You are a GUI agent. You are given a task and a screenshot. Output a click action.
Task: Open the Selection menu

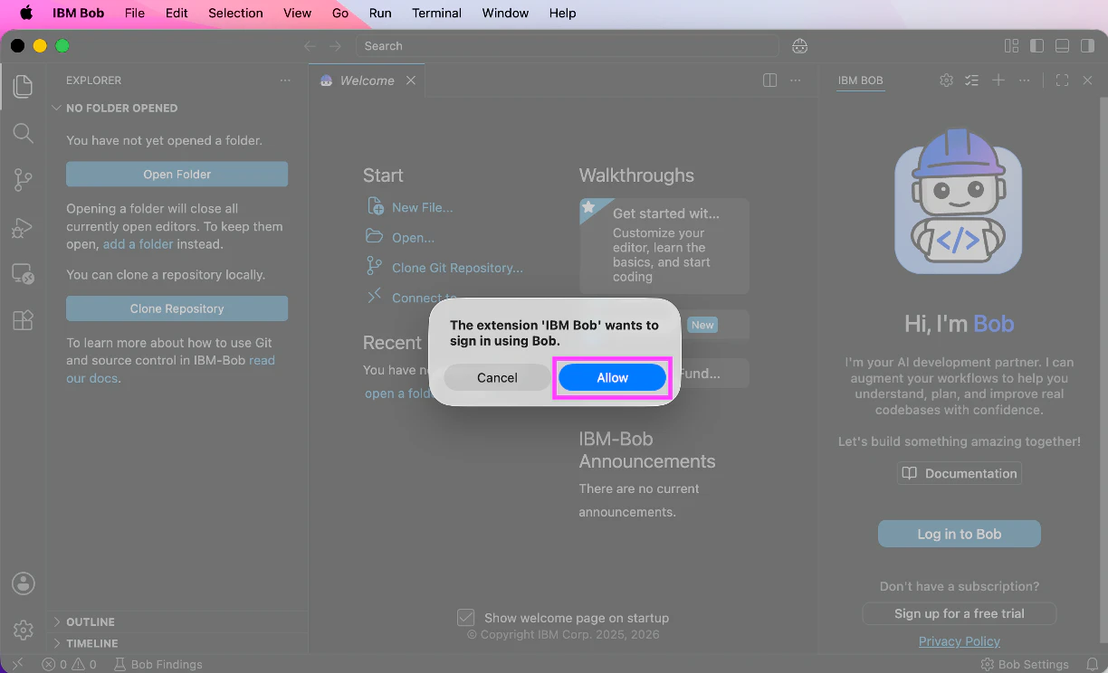[x=235, y=13]
